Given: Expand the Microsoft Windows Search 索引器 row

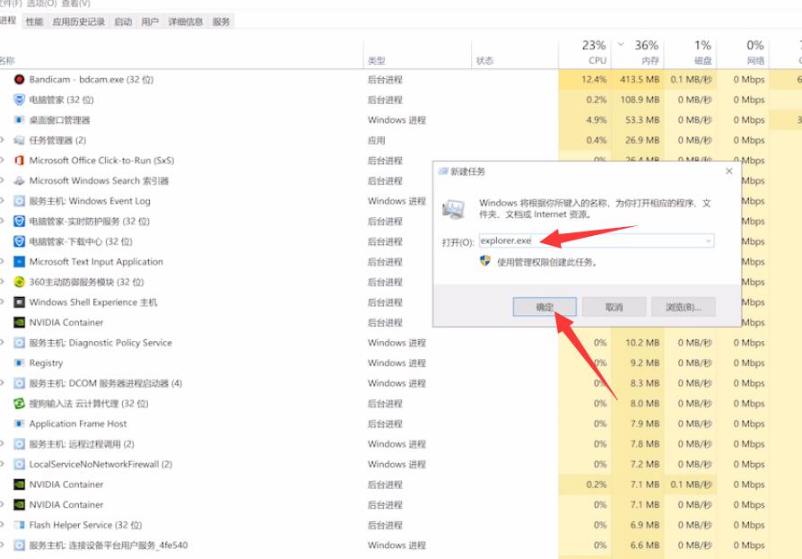Looking at the screenshot, I should [x=2, y=180].
